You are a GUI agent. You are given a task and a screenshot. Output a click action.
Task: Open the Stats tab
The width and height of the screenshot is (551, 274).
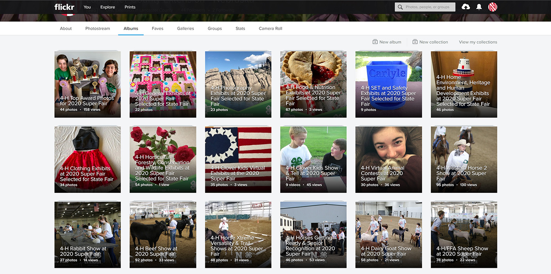coord(240,28)
